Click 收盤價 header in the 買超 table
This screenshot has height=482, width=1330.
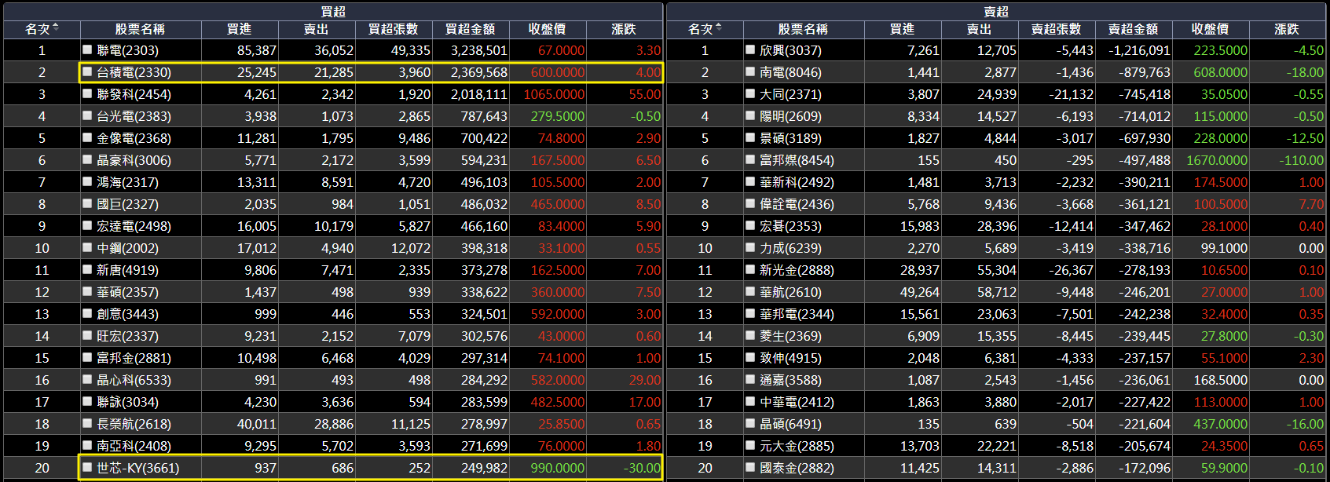(x=547, y=29)
